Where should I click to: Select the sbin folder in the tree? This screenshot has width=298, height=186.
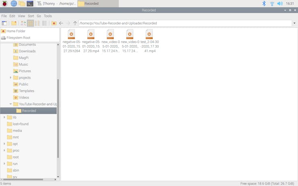(x=16, y=170)
